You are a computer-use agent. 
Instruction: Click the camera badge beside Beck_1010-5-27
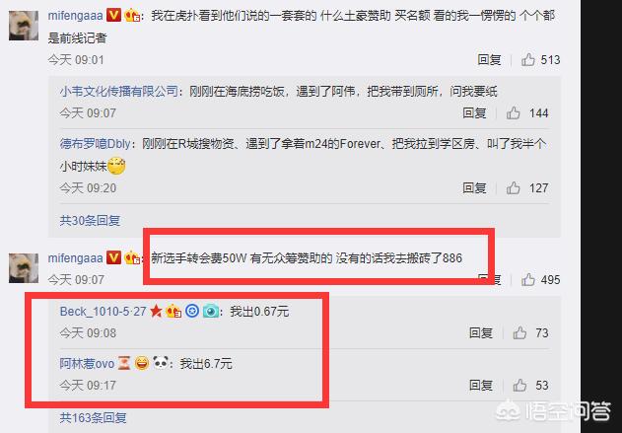pos(211,311)
